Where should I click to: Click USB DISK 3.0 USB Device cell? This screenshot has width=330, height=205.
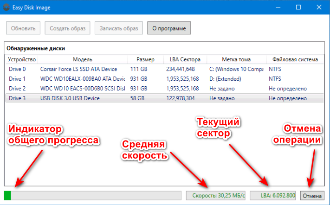click(70, 98)
